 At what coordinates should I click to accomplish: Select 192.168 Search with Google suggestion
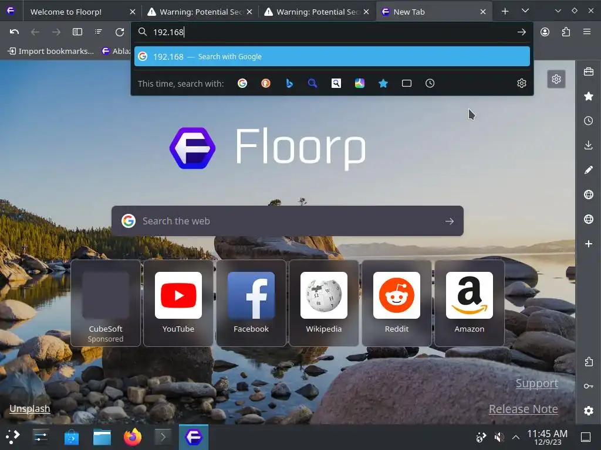tap(332, 57)
